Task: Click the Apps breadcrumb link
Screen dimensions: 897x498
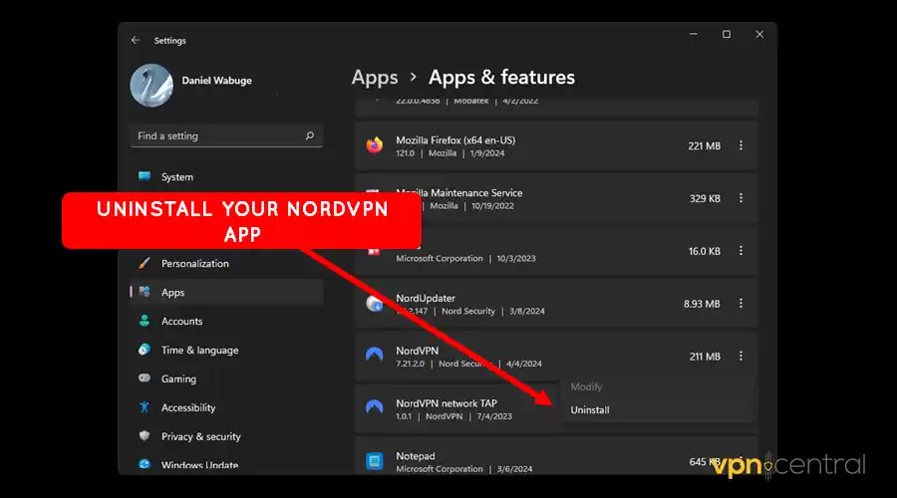Action: pos(375,77)
